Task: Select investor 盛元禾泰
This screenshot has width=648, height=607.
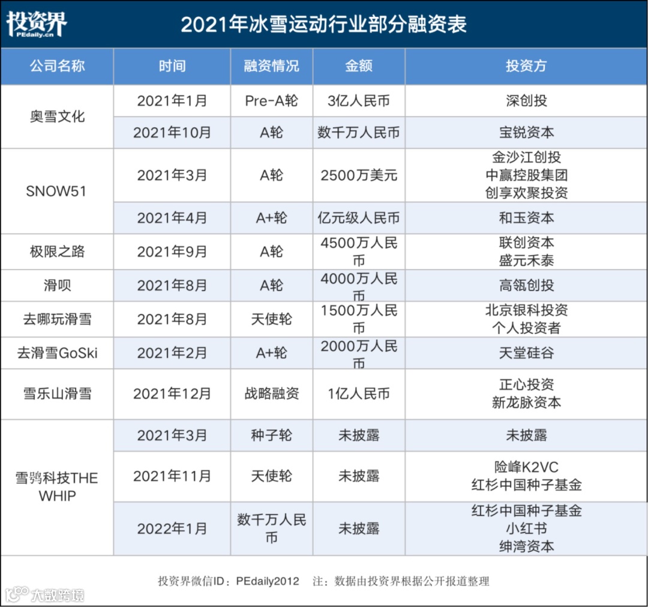Action: click(526, 261)
